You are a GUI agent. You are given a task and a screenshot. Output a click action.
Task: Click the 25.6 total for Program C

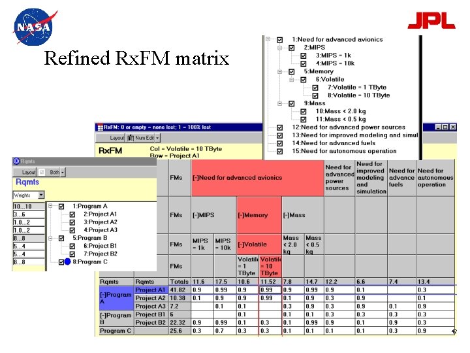pyautogui.click(x=180, y=331)
